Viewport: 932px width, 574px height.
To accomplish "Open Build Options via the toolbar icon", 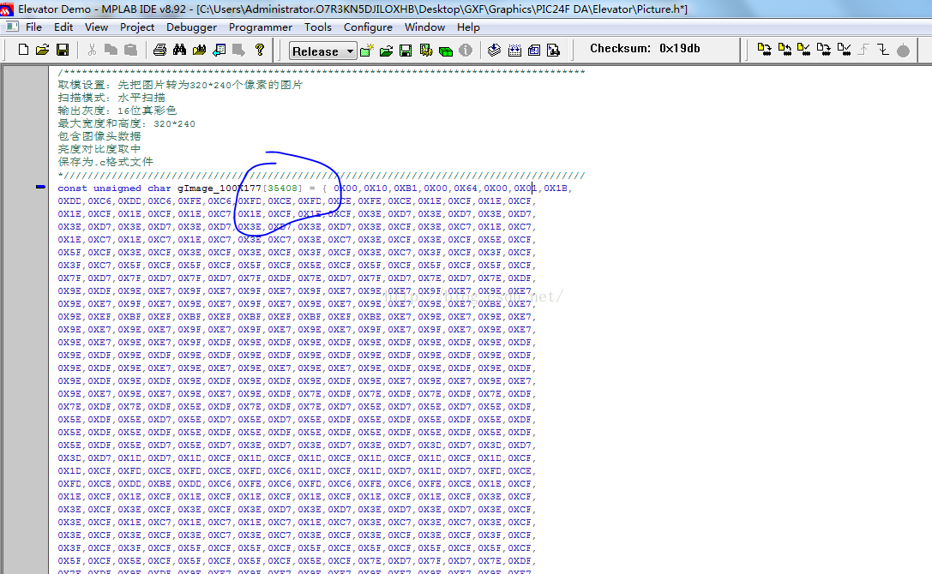I will pos(426,51).
